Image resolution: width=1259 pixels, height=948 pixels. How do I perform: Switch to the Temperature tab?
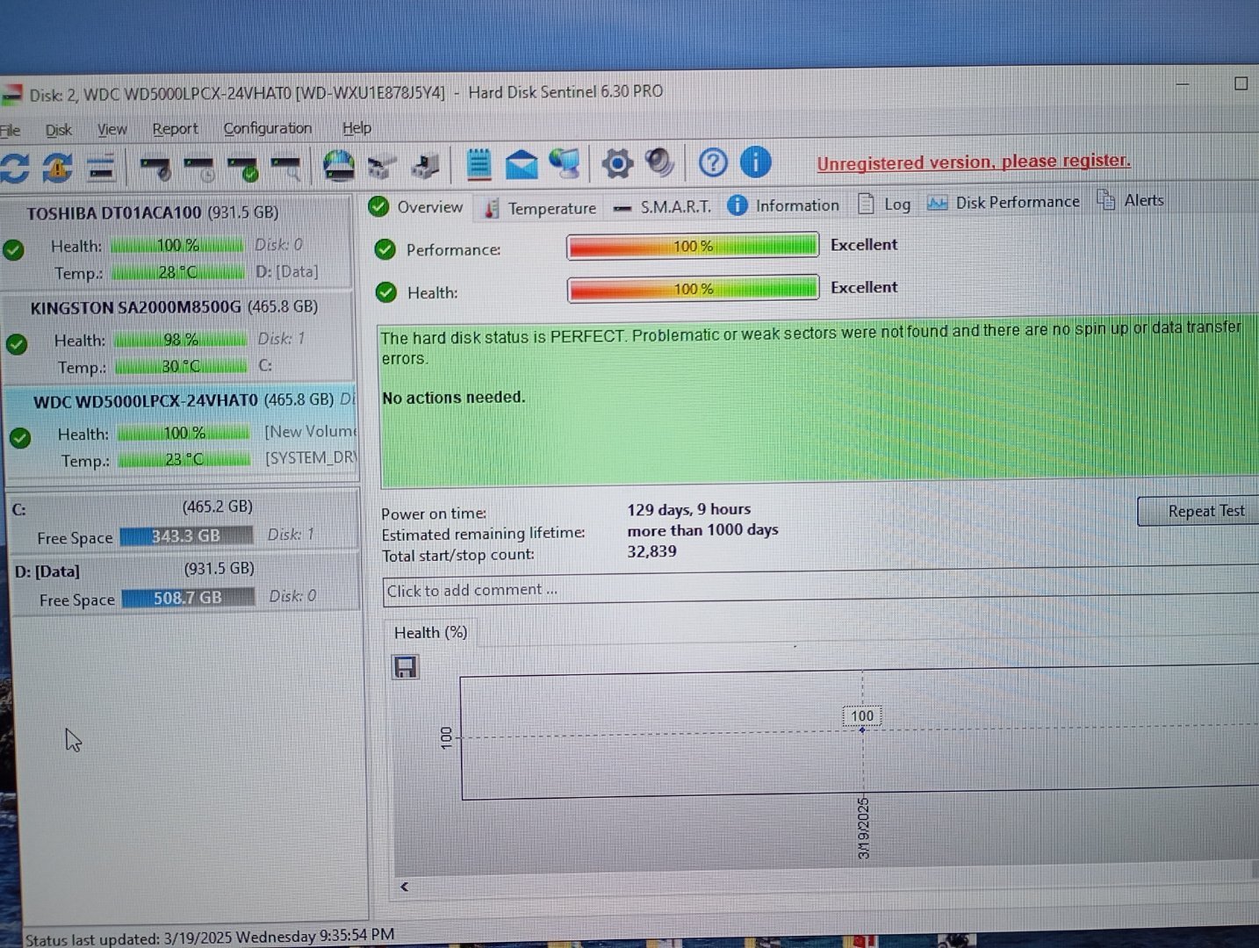pyautogui.click(x=540, y=208)
